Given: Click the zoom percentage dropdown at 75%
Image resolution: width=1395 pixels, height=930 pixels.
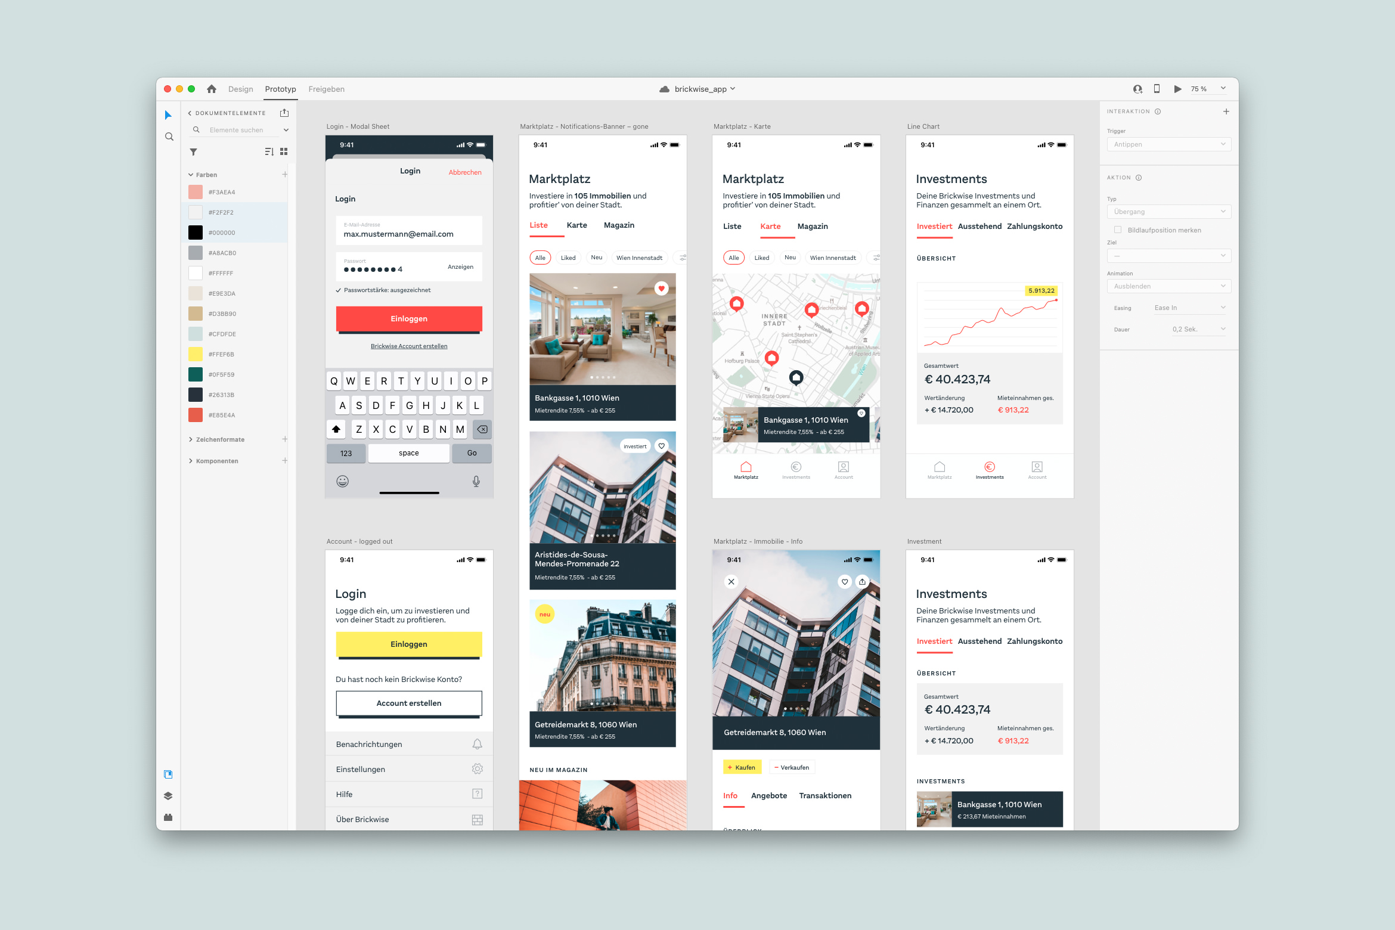Looking at the screenshot, I should click(x=1207, y=88).
